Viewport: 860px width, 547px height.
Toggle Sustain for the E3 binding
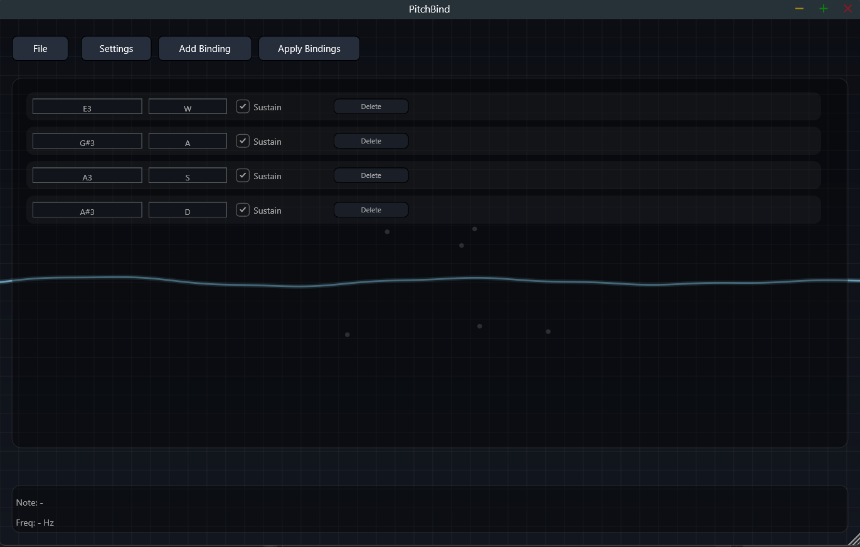click(x=242, y=107)
